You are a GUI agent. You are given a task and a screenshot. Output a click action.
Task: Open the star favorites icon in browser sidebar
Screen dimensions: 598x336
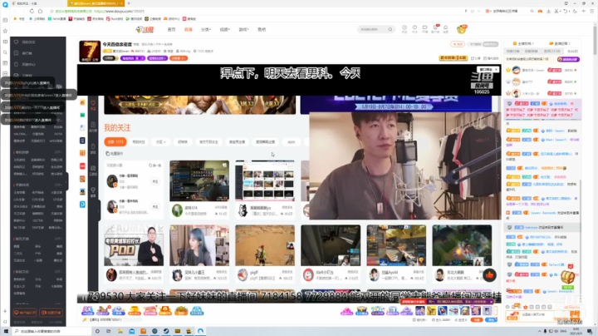(x=5, y=31)
